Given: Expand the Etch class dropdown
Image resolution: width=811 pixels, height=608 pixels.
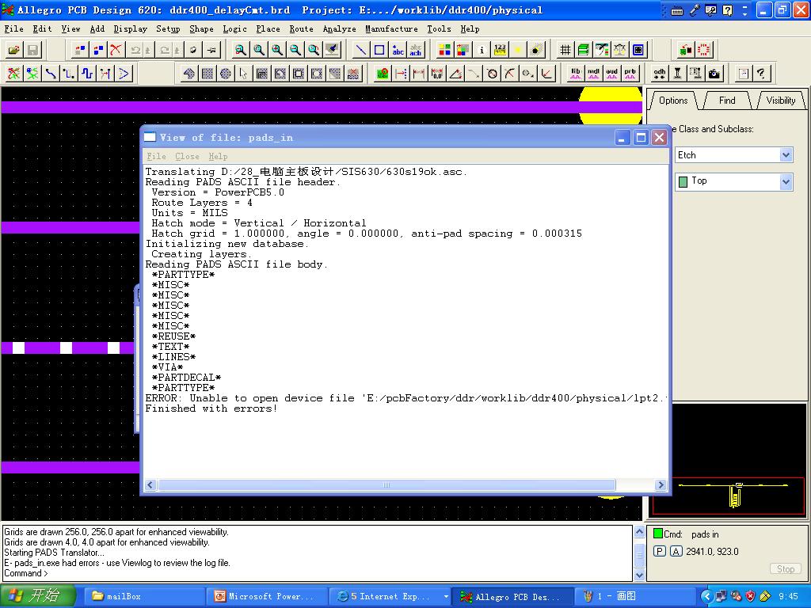Looking at the screenshot, I should click(x=786, y=155).
